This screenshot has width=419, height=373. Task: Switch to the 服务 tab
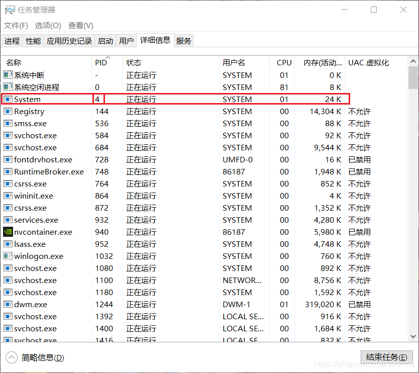183,41
